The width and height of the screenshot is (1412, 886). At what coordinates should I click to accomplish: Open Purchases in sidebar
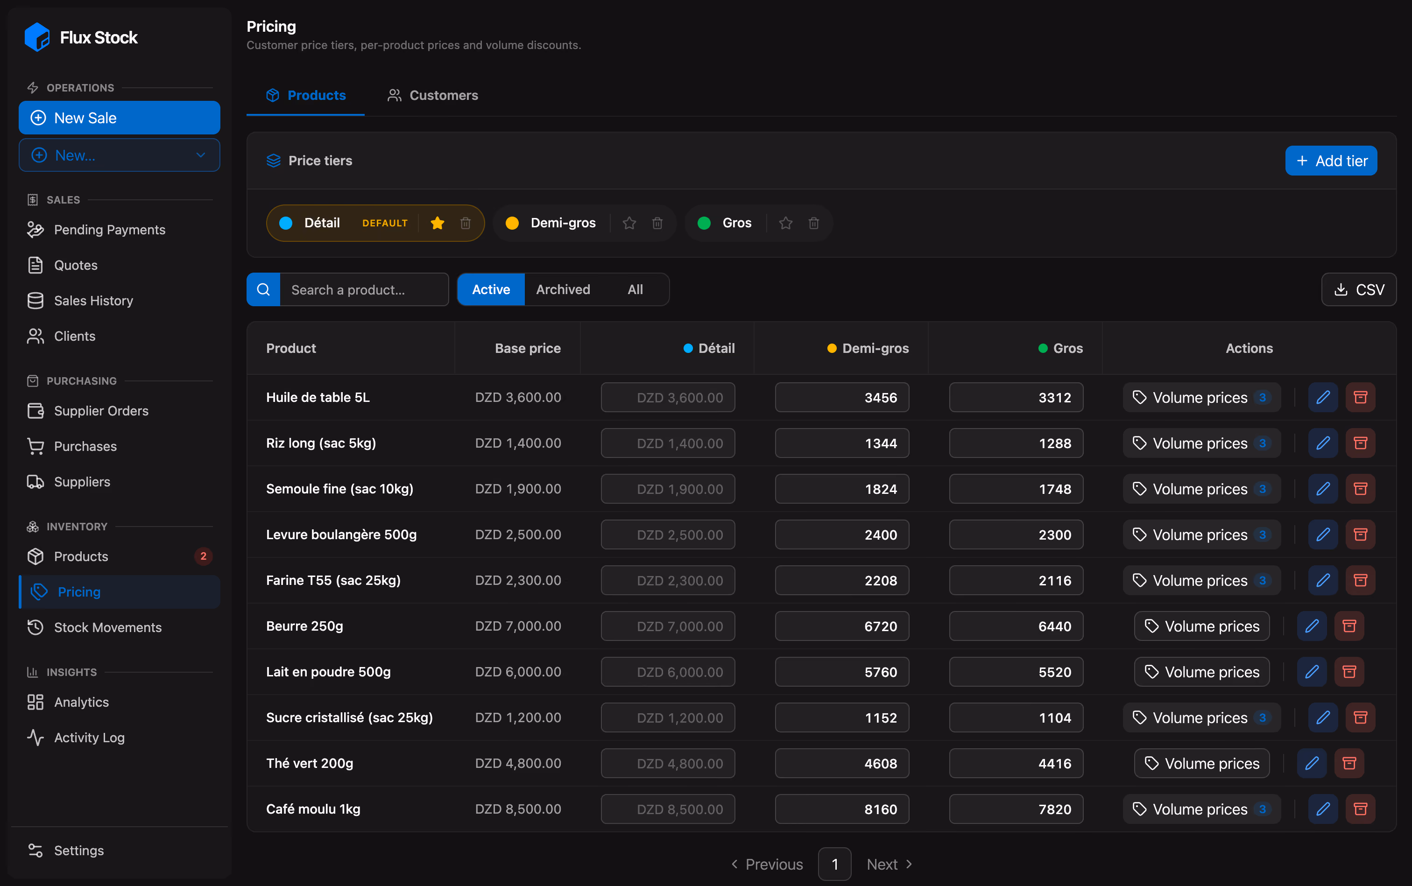click(120, 446)
